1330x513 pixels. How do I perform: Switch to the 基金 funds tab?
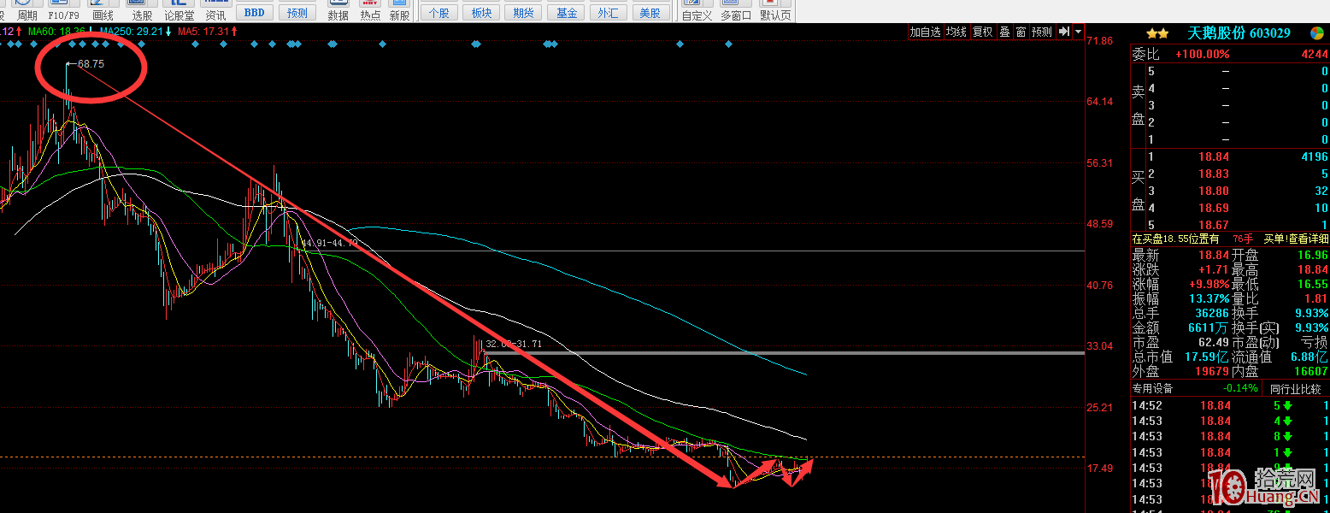(566, 13)
